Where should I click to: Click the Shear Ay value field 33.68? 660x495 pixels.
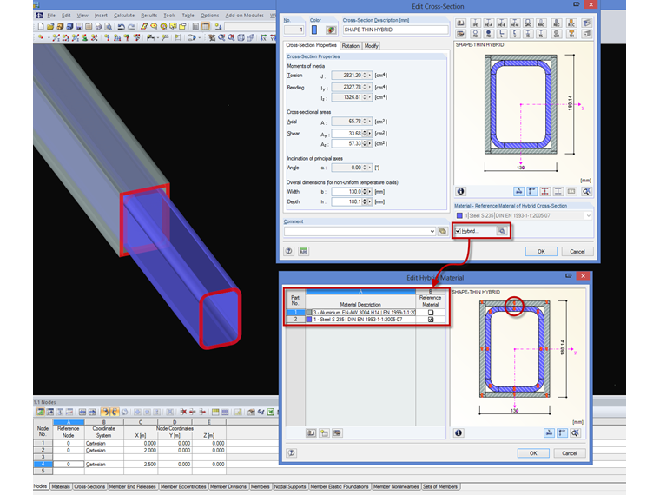pos(346,134)
